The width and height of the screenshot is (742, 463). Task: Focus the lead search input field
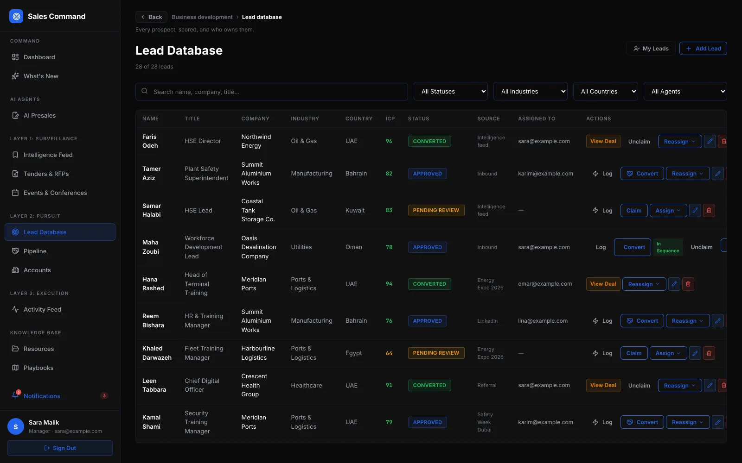coord(272,92)
